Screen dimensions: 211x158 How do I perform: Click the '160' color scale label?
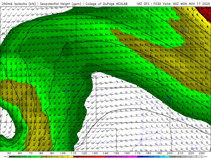click(x=127, y=153)
